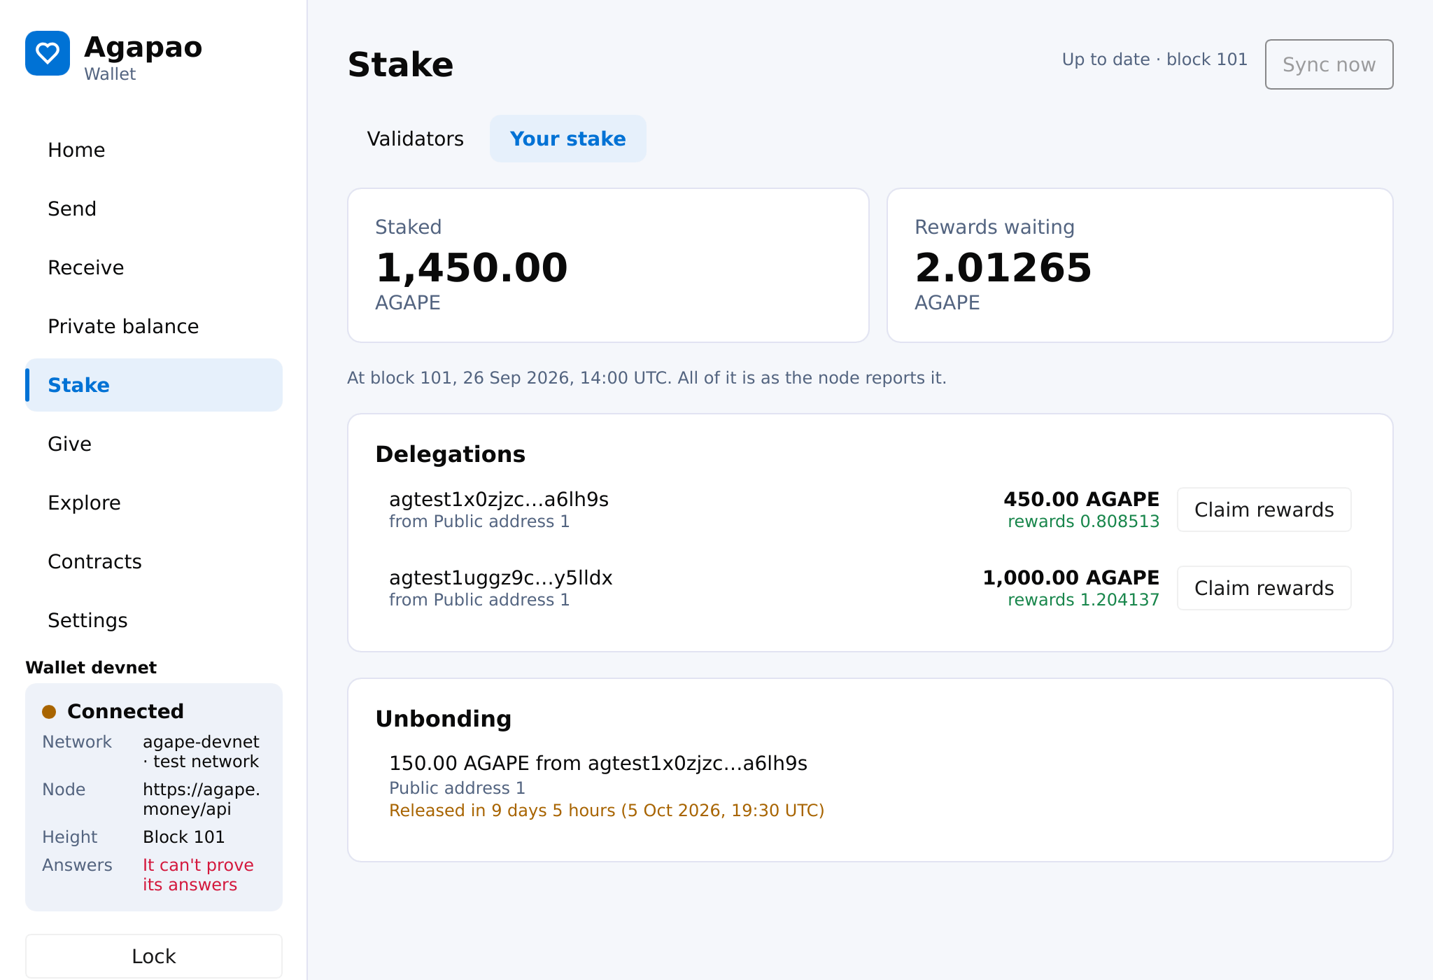Click the At block 101 timestamp note
The height and width of the screenshot is (980, 1433).
[x=647, y=378]
